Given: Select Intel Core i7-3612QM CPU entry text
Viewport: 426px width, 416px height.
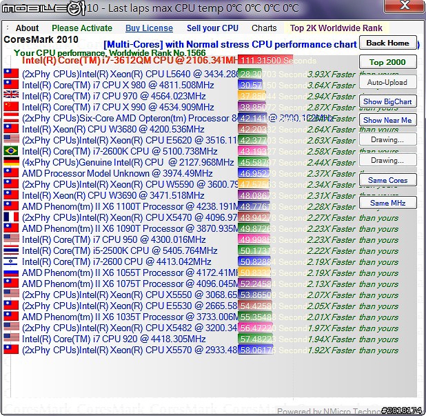Looking at the screenshot, I should pos(130,60).
